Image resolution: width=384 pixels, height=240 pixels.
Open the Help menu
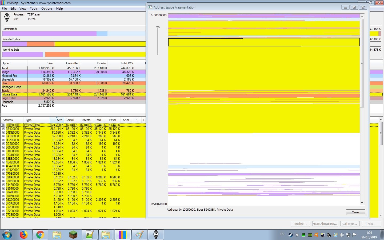(x=59, y=9)
